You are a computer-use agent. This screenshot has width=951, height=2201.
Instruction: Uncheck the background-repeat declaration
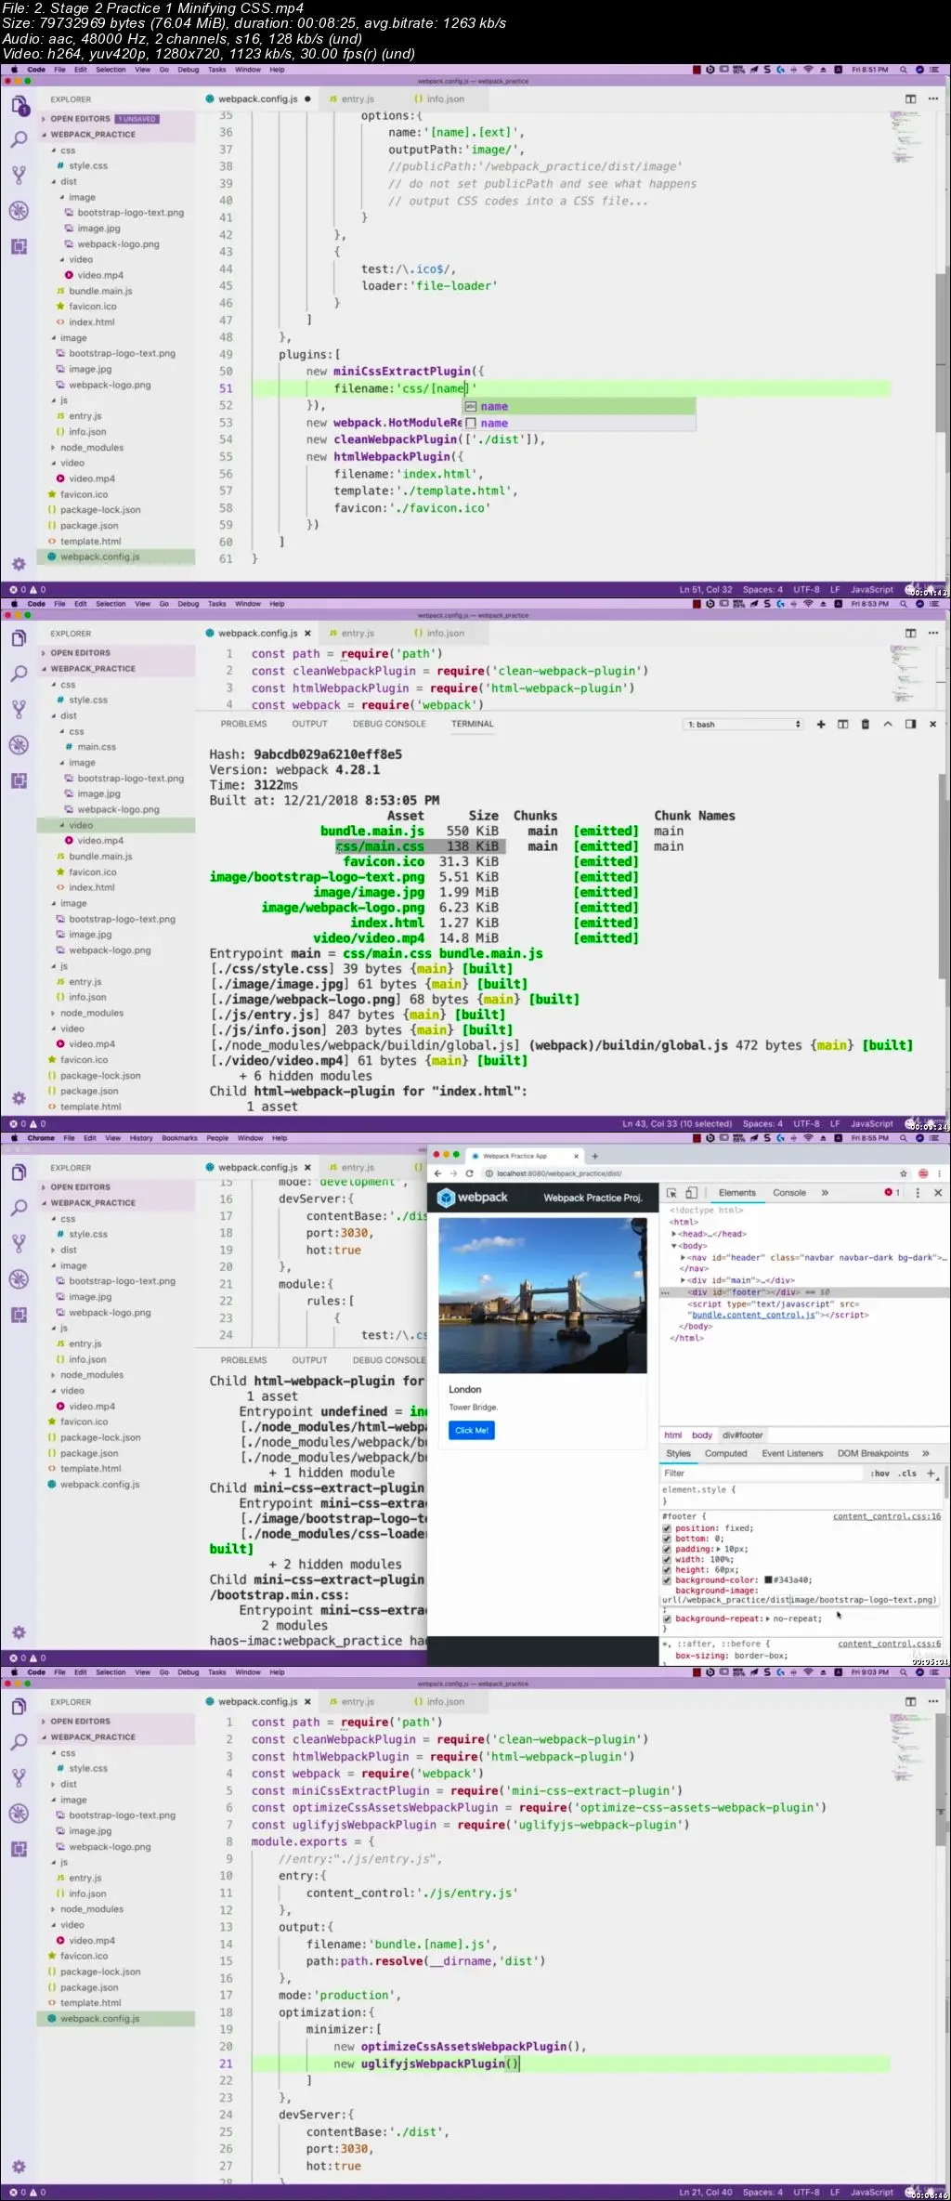click(666, 1618)
